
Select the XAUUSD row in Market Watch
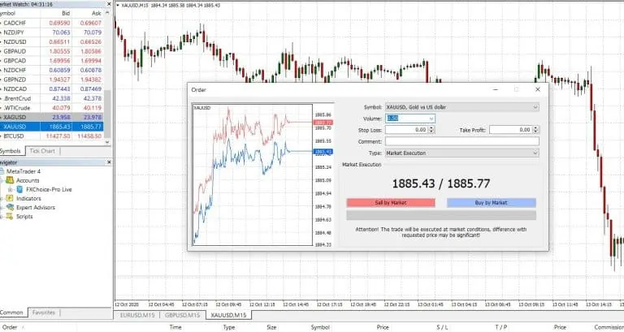52,127
